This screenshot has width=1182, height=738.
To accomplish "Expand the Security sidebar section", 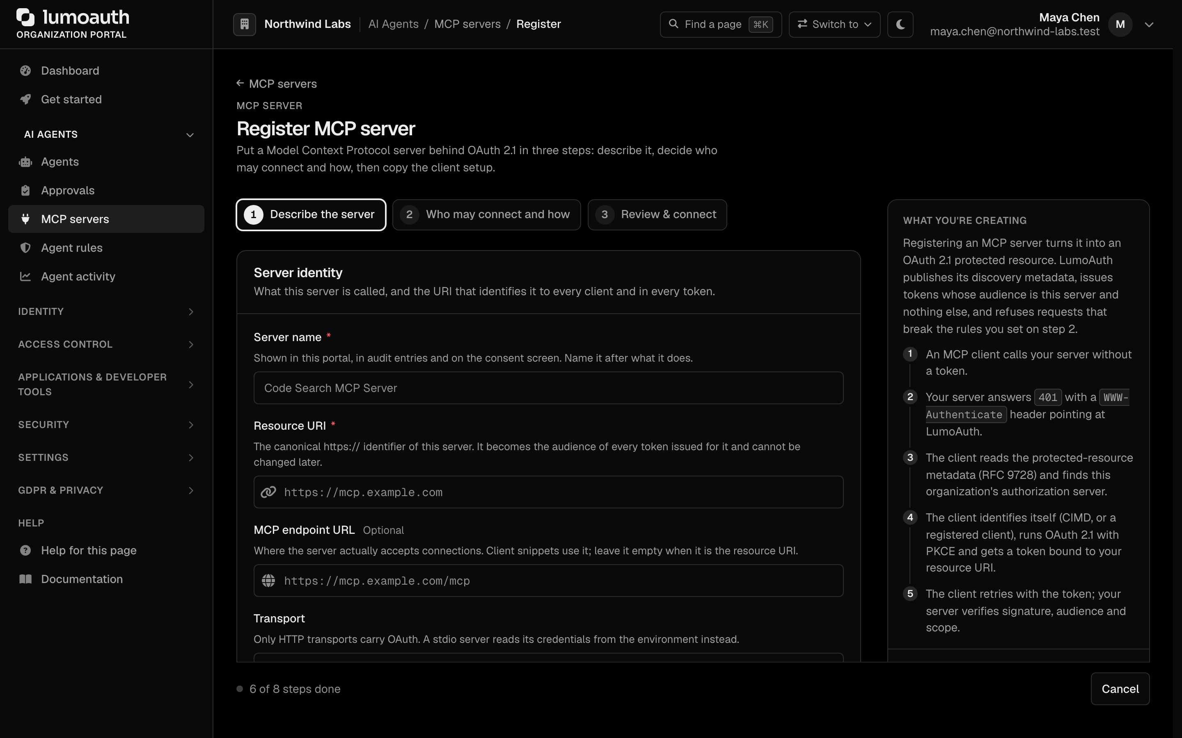I will pyautogui.click(x=106, y=425).
